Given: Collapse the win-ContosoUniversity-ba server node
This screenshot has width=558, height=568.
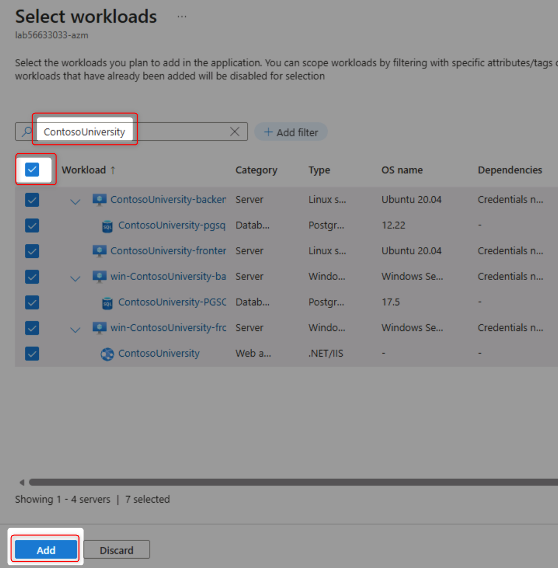Looking at the screenshot, I should (x=75, y=279).
